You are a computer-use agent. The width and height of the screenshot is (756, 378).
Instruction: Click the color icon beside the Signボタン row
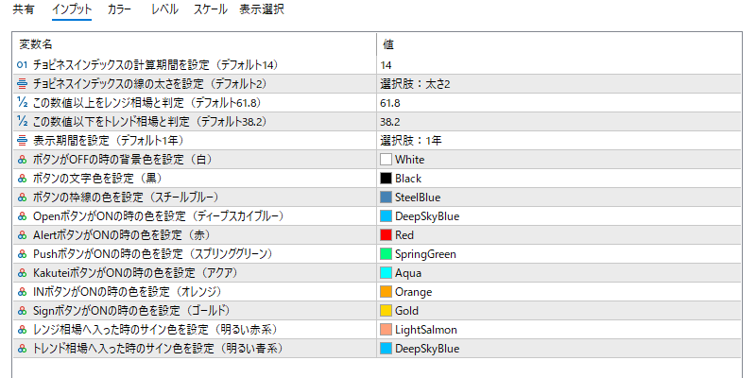pyautogui.click(x=22, y=311)
